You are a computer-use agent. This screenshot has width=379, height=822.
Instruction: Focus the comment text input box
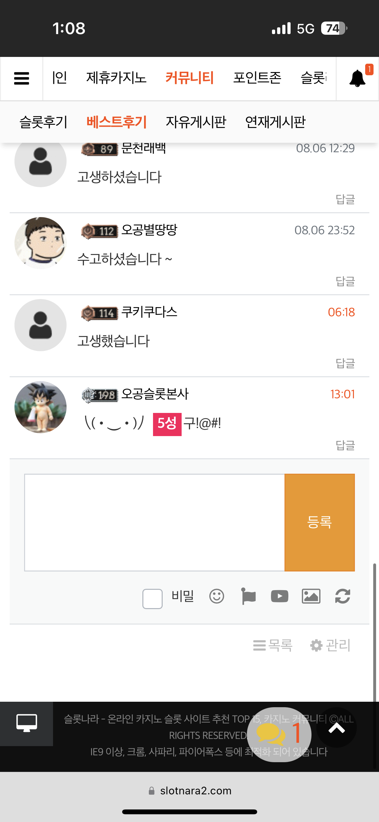pos(155,522)
